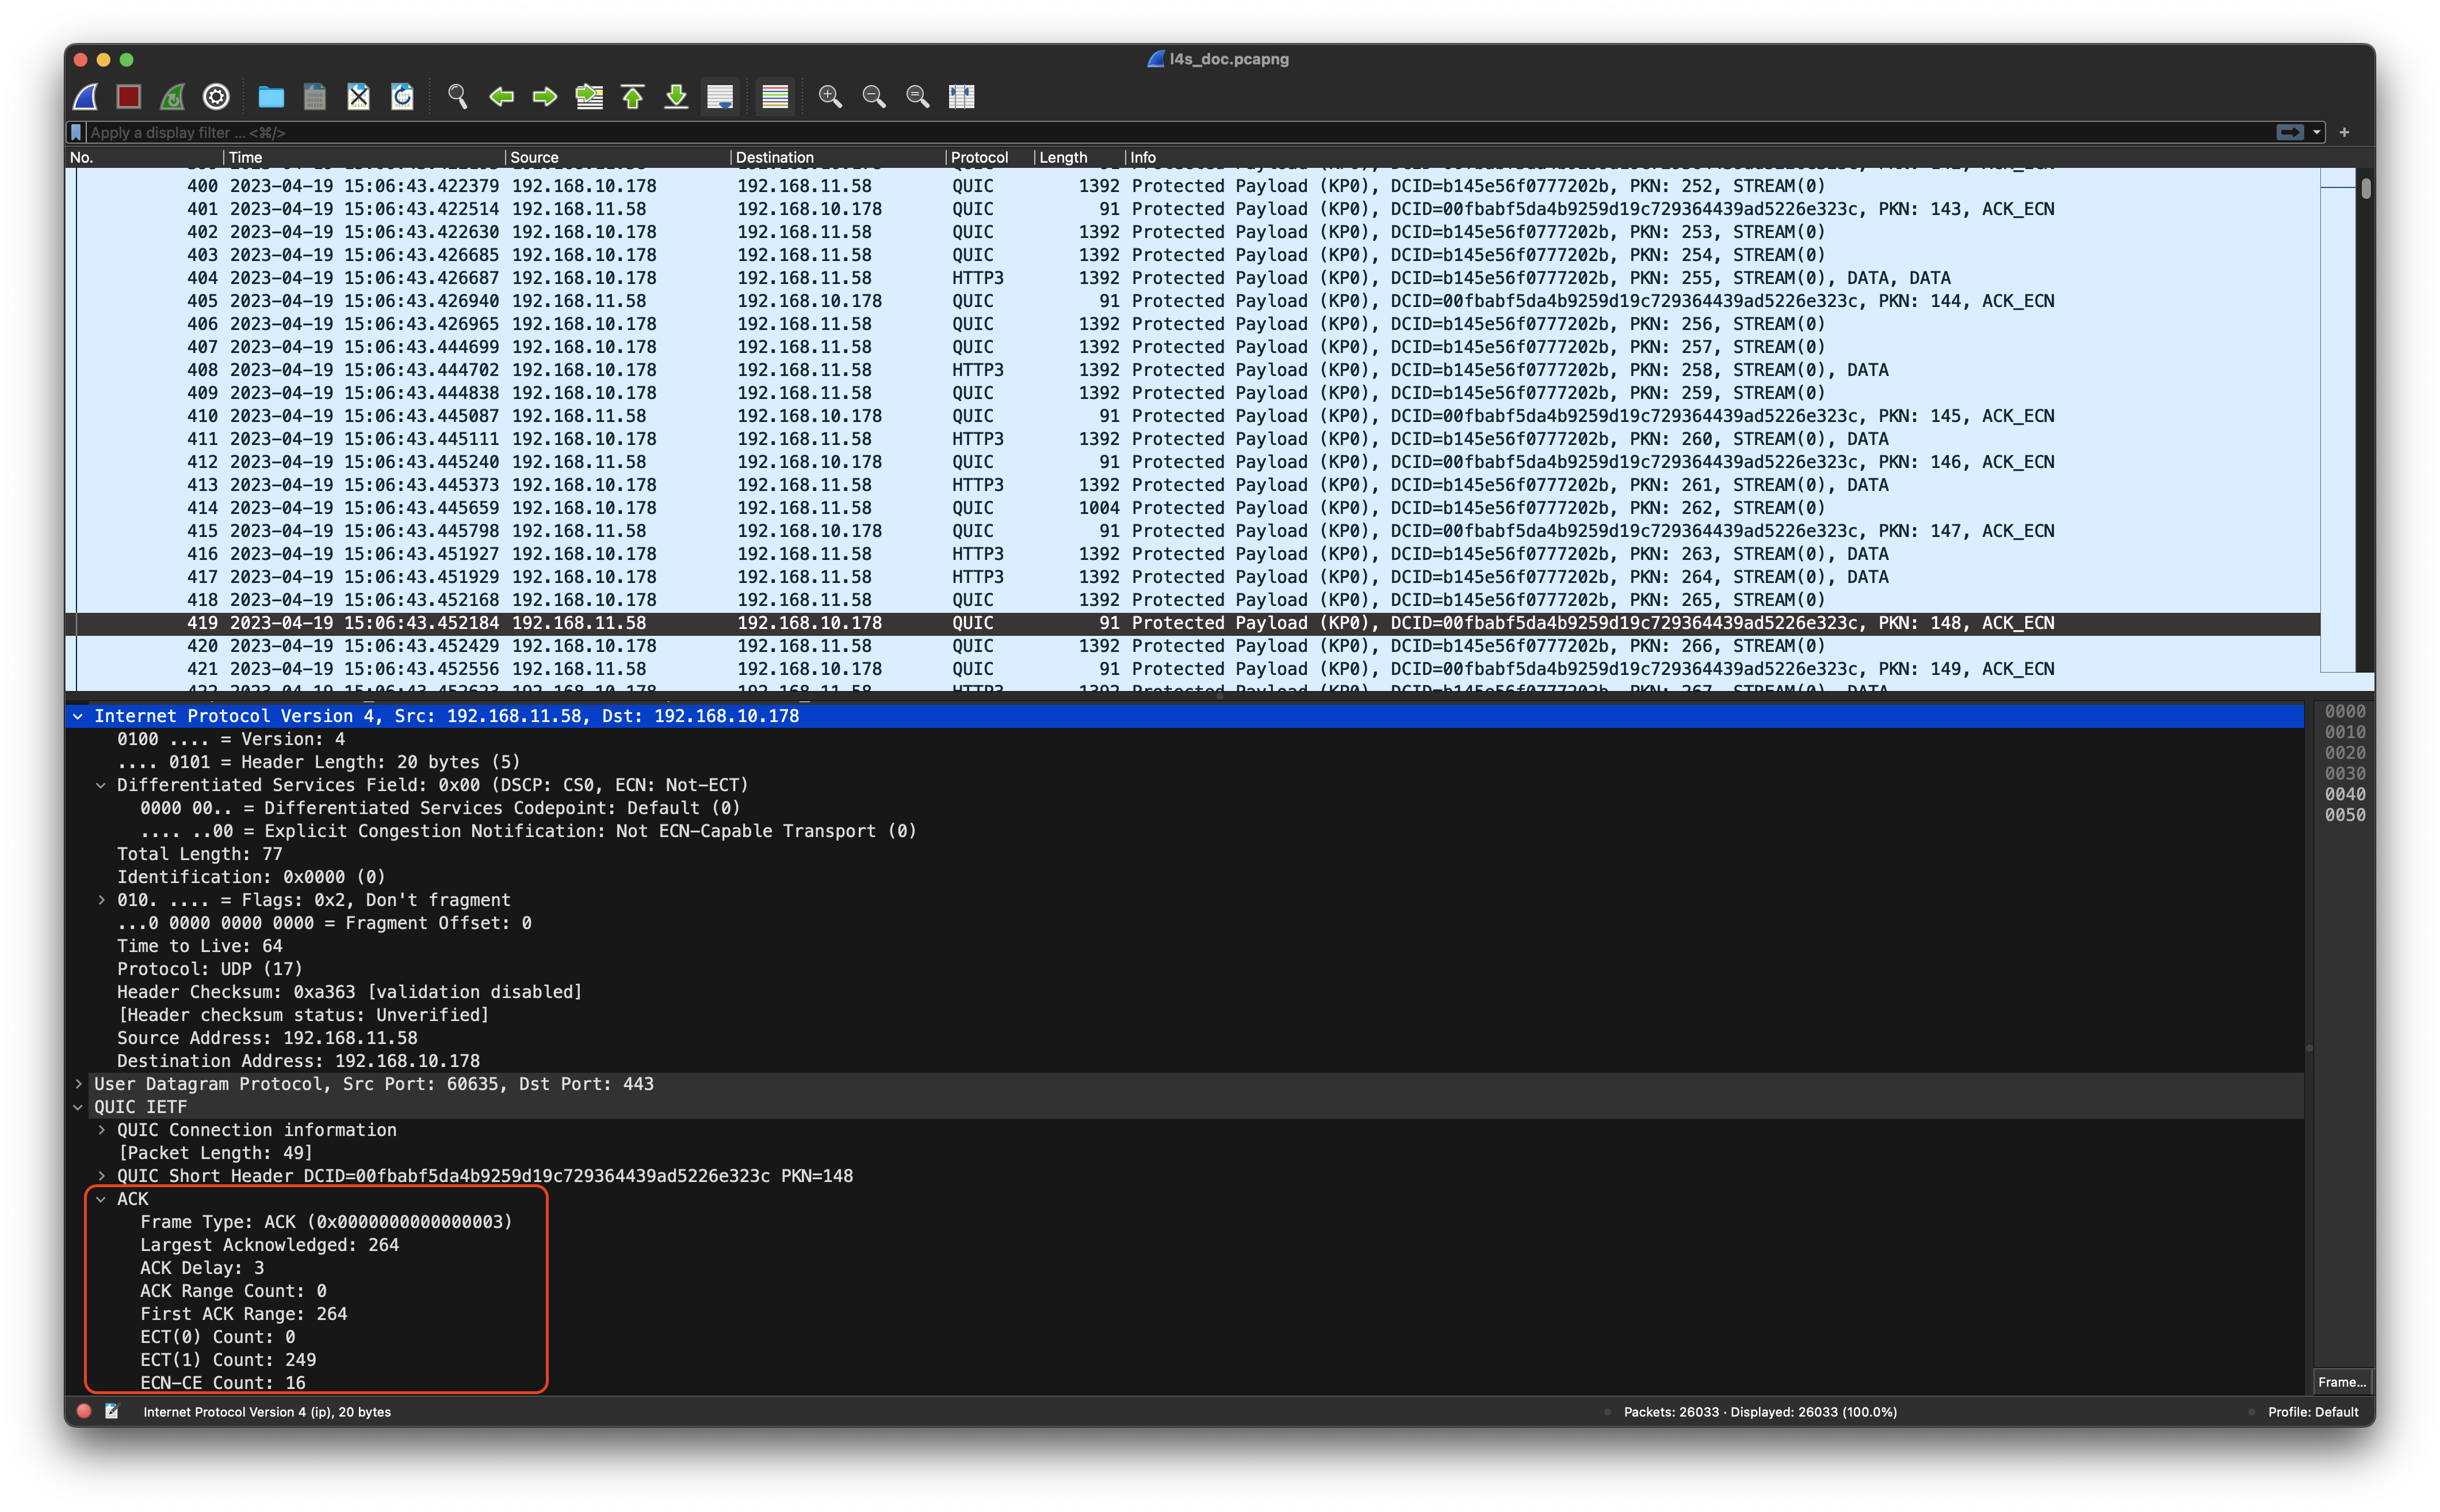Close the current capture file
Image resolution: width=2440 pixels, height=1512 pixels.
tap(357, 97)
